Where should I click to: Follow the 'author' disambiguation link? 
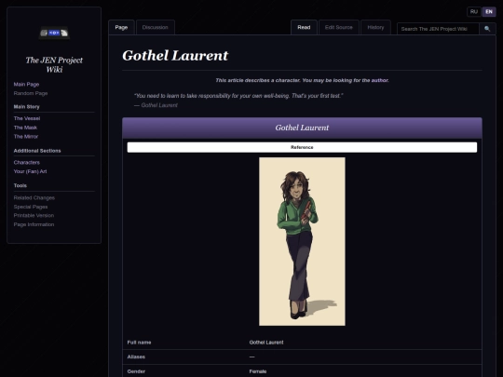379,80
